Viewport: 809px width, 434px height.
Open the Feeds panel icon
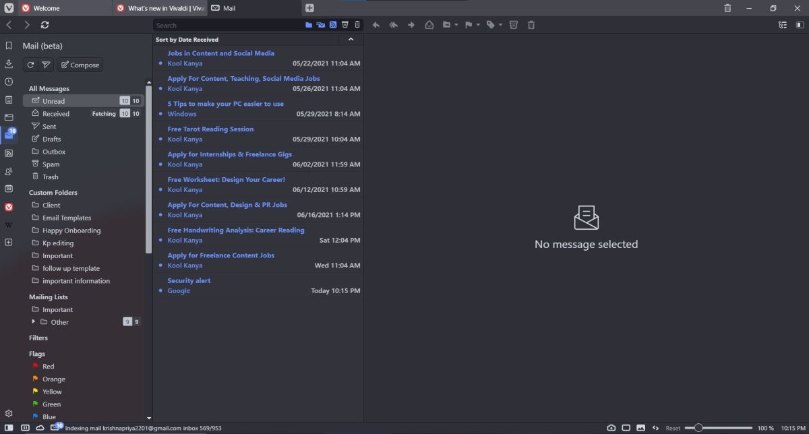click(x=9, y=152)
